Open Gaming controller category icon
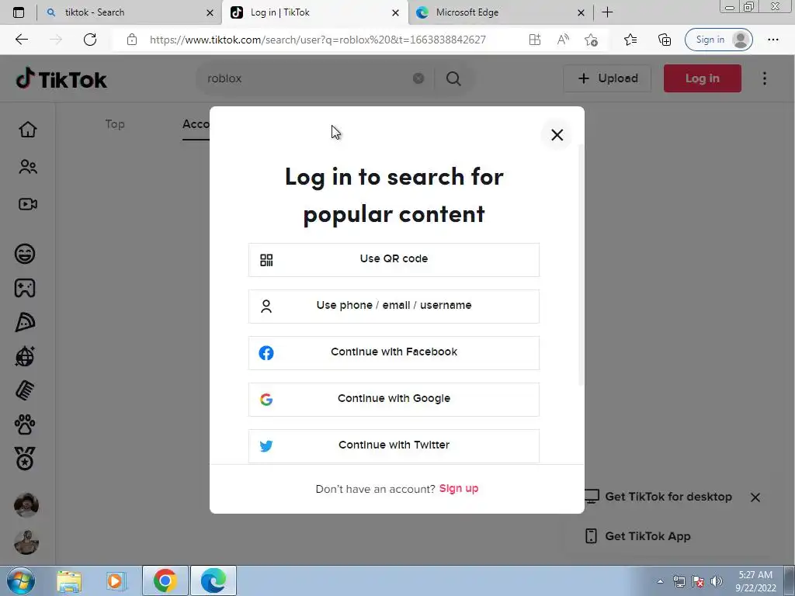Viewport: 795px width, 596px height. tap(25, 288)
